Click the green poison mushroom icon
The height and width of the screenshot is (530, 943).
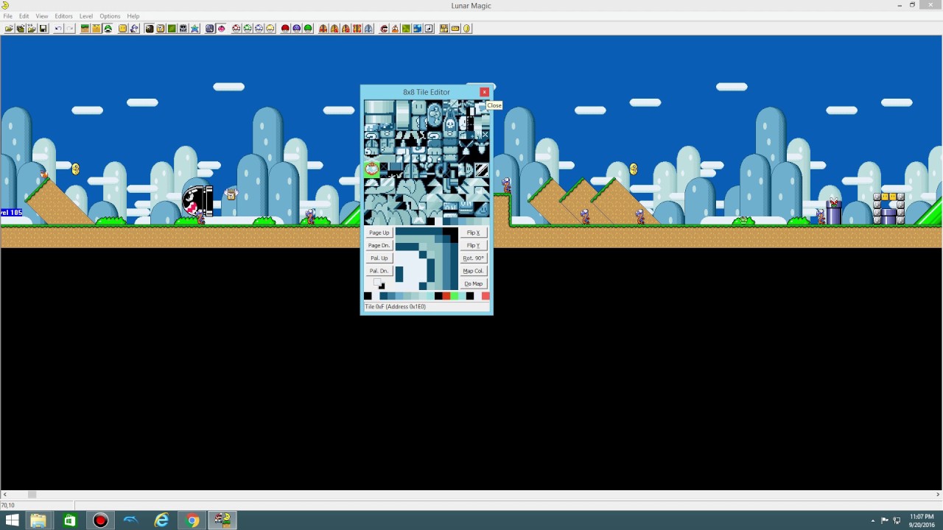308,29
